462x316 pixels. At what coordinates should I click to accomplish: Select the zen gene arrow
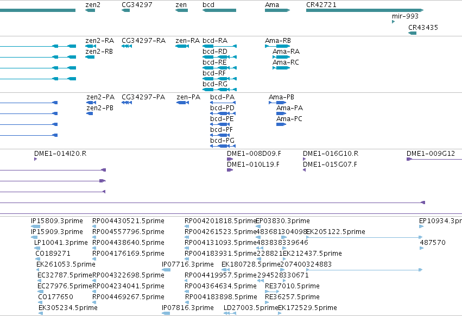(181, 10)
